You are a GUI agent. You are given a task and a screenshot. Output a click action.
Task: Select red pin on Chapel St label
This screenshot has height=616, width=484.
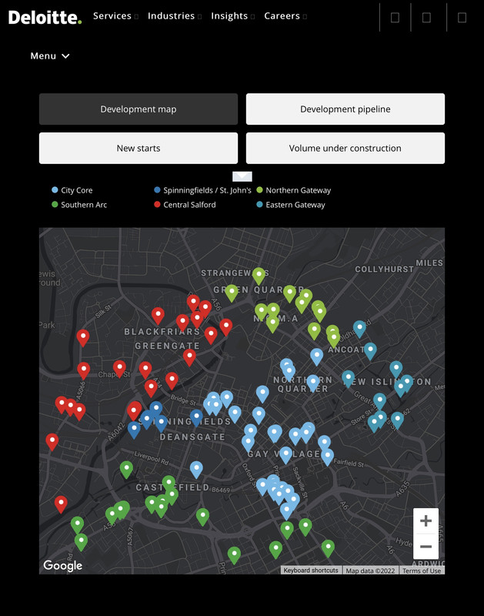[119, 370]
